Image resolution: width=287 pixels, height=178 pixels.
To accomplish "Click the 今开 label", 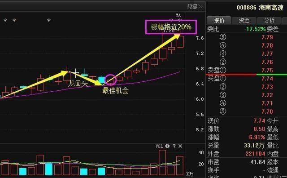I will (273, 121).
